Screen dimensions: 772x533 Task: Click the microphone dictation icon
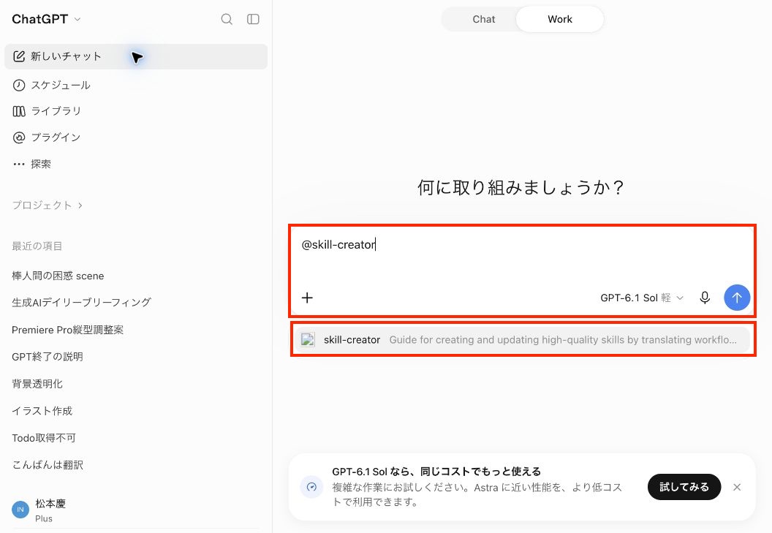pos(705,298)
